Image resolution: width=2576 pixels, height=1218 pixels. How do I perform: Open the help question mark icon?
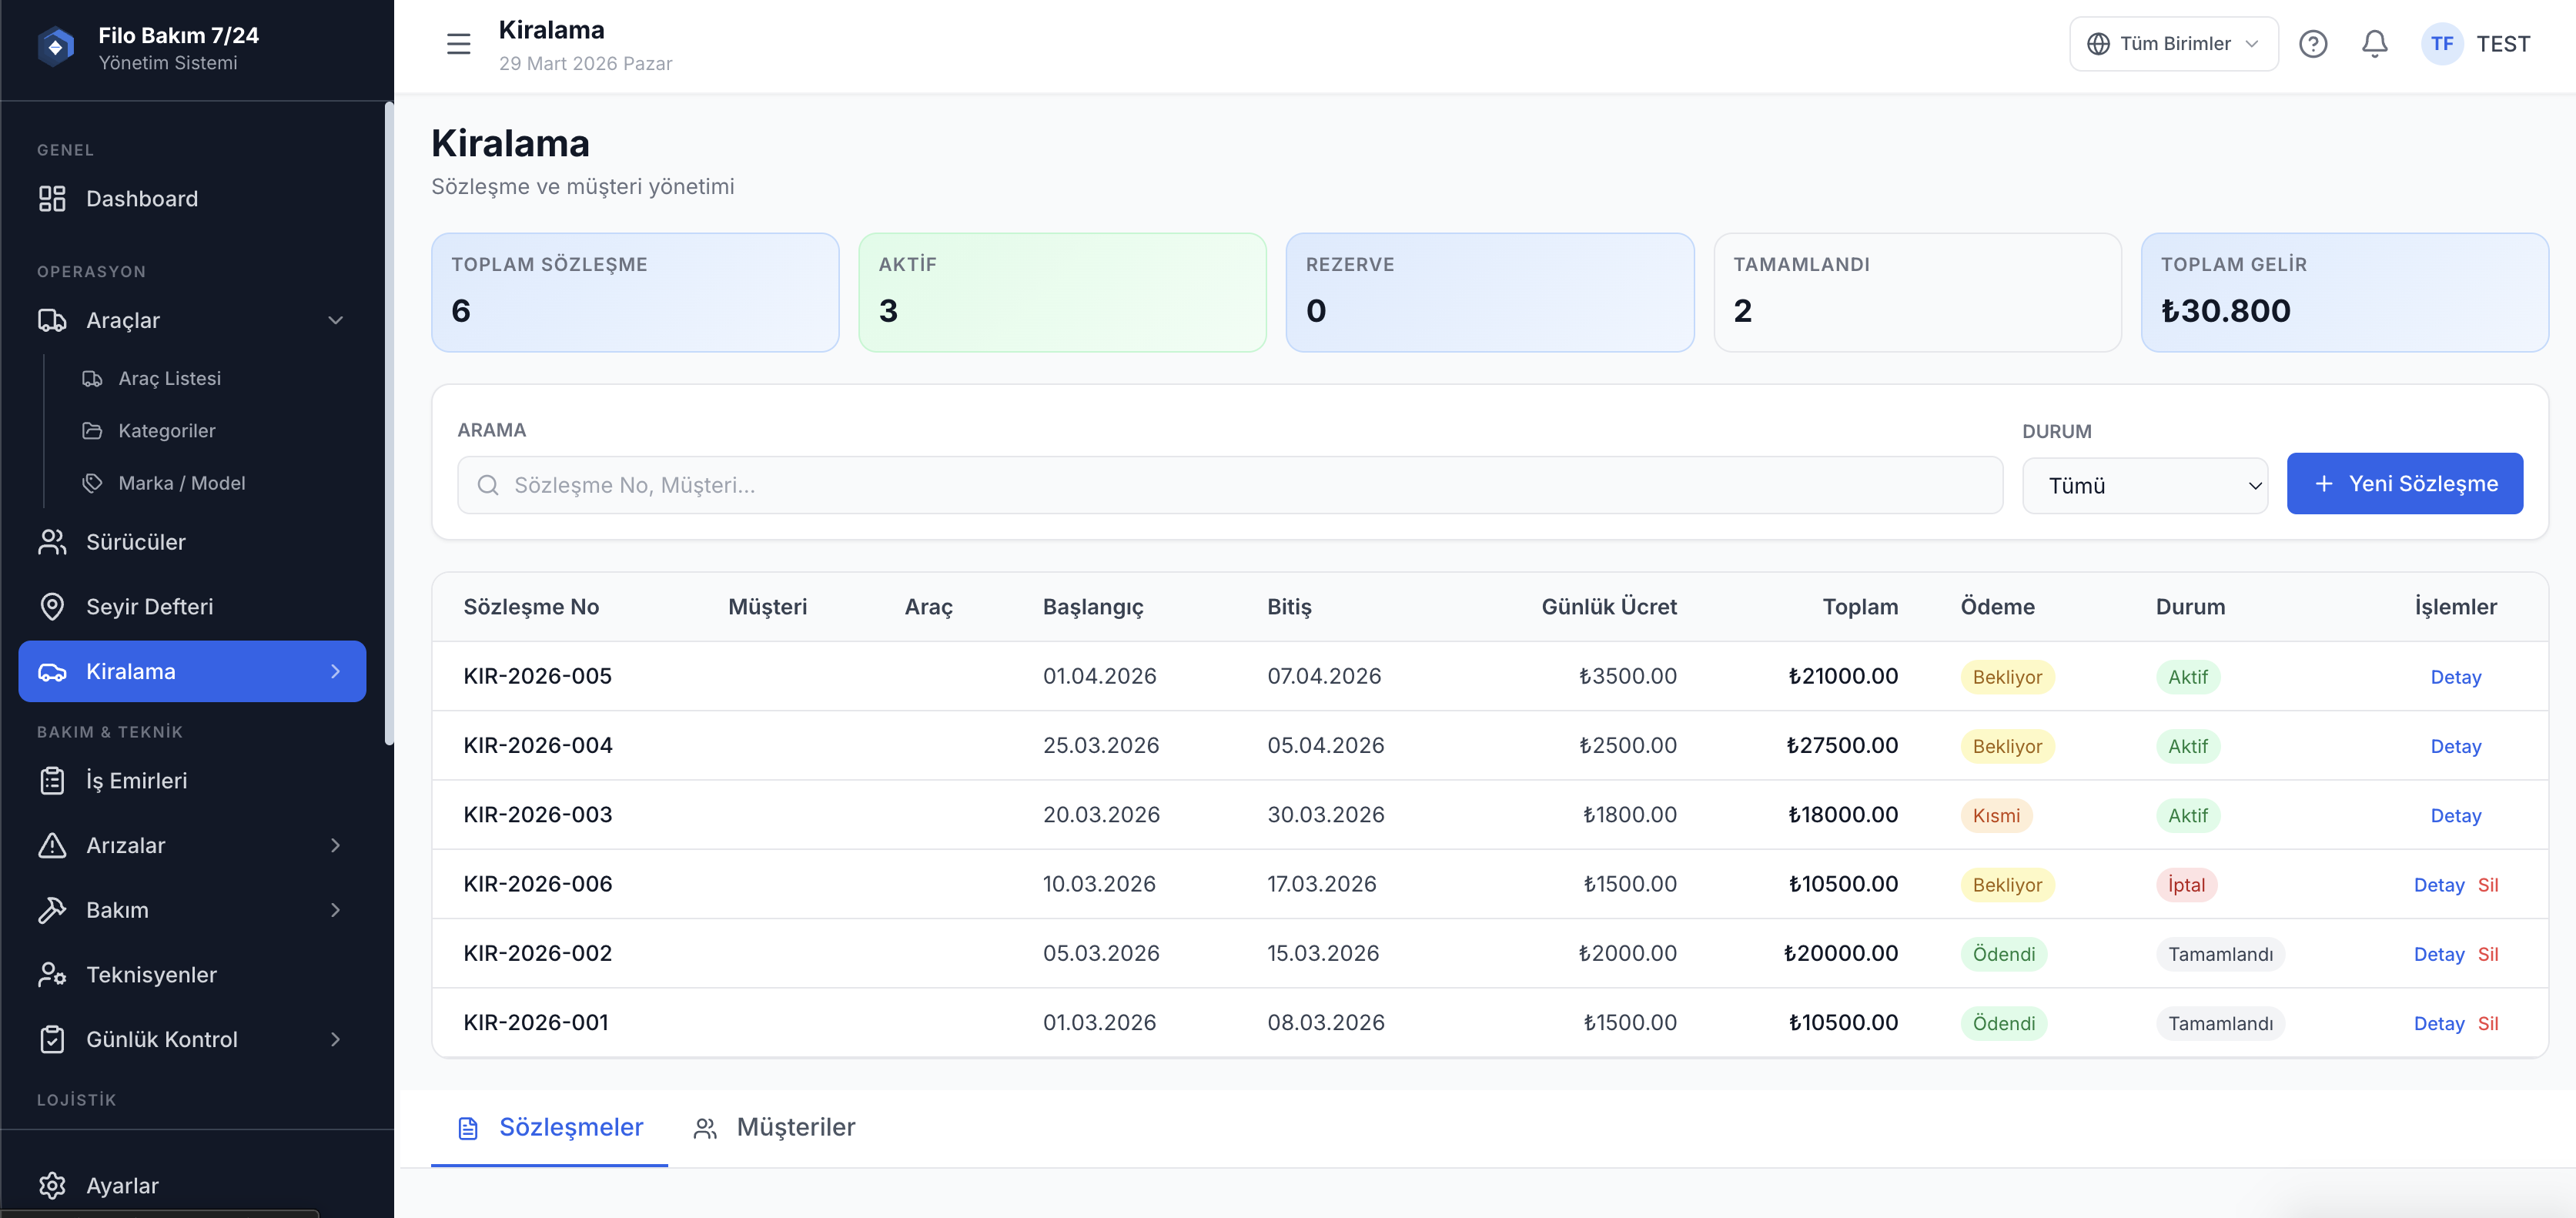pyautogui.click(x=2312, y=44)
